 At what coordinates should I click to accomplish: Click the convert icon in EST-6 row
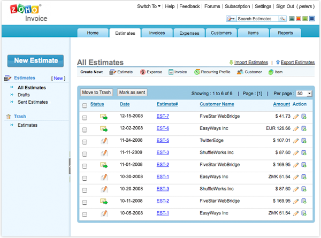(304, 129)
